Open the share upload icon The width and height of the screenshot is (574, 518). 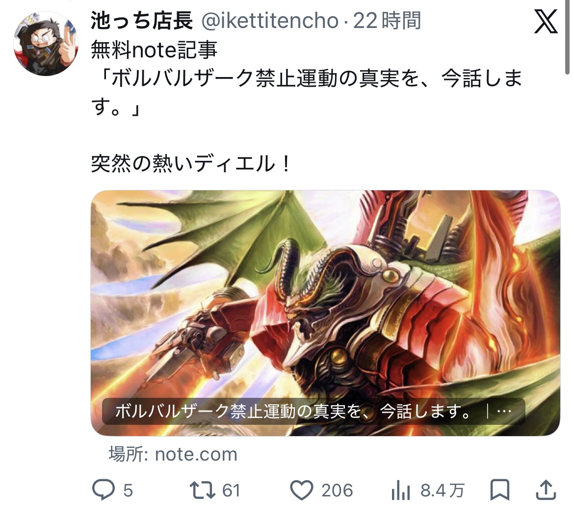pyautogui.click(x=546, y=490)
